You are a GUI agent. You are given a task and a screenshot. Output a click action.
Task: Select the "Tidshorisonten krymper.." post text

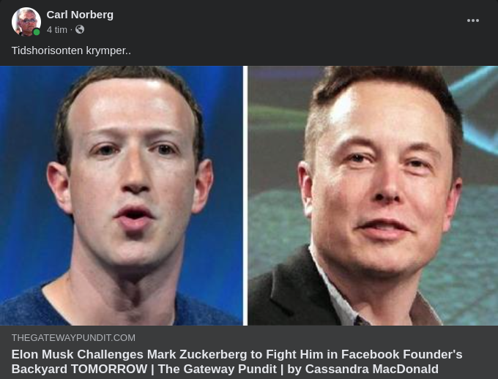(71, 50)
